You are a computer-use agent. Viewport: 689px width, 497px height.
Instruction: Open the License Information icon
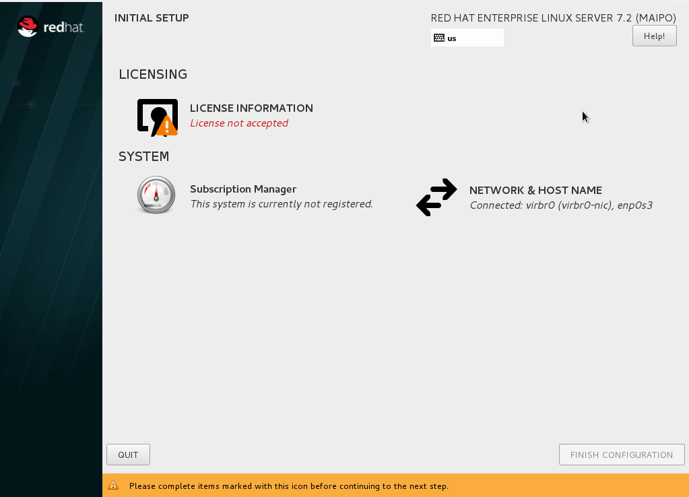pyautogui.click(x=158, y=117)
